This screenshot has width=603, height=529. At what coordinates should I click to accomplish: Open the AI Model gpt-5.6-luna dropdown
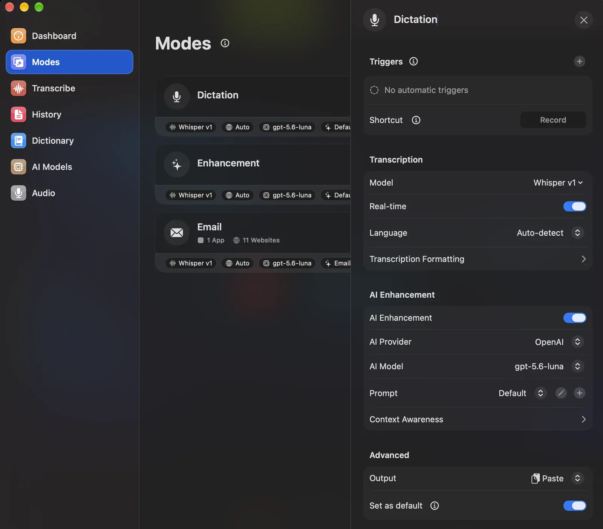tap(549, 366)
